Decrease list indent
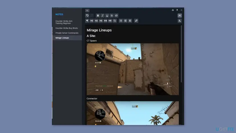236x133 pixels. coord(125,21)
